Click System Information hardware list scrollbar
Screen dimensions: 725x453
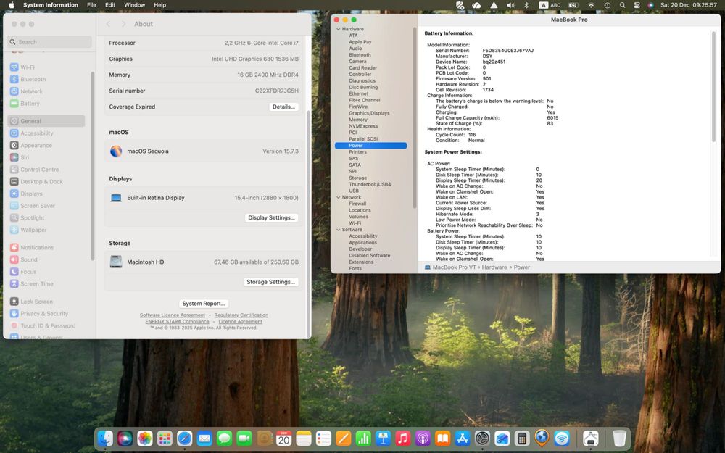pos(414,118)
